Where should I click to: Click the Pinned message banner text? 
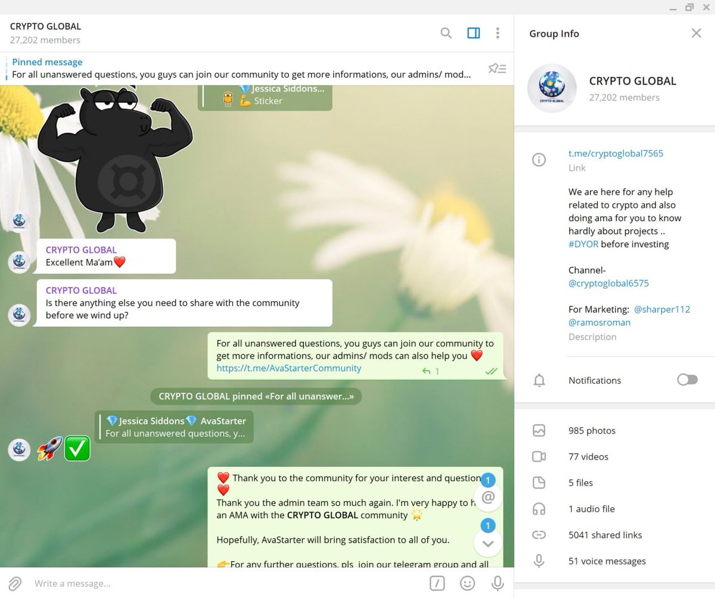click(241, 68)
